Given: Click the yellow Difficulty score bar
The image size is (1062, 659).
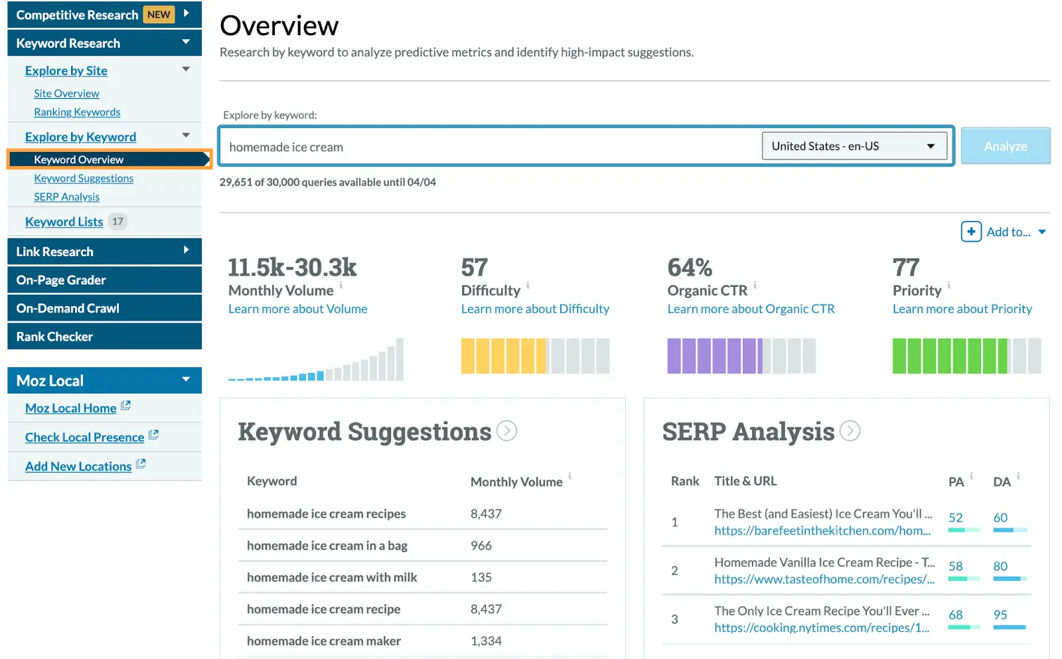Looking at the screenshot, I should (x=503, y=356).
